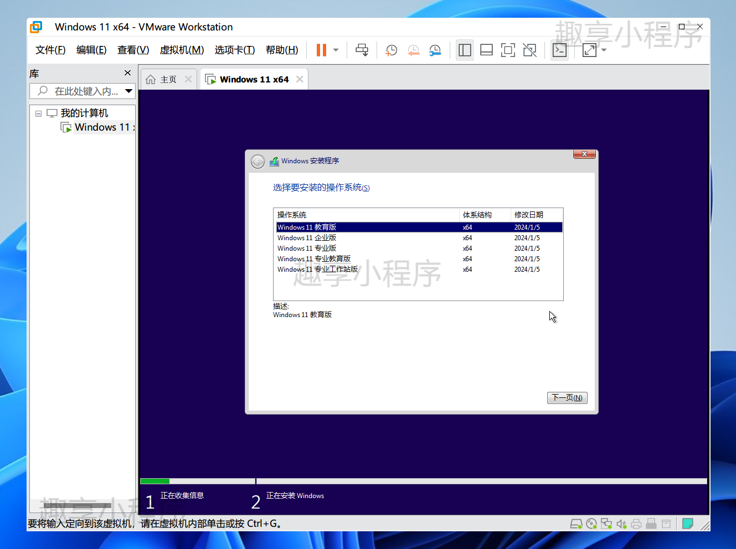Open the library search filter dropdown
736x549 pixels.
click(x=129, y=91)
